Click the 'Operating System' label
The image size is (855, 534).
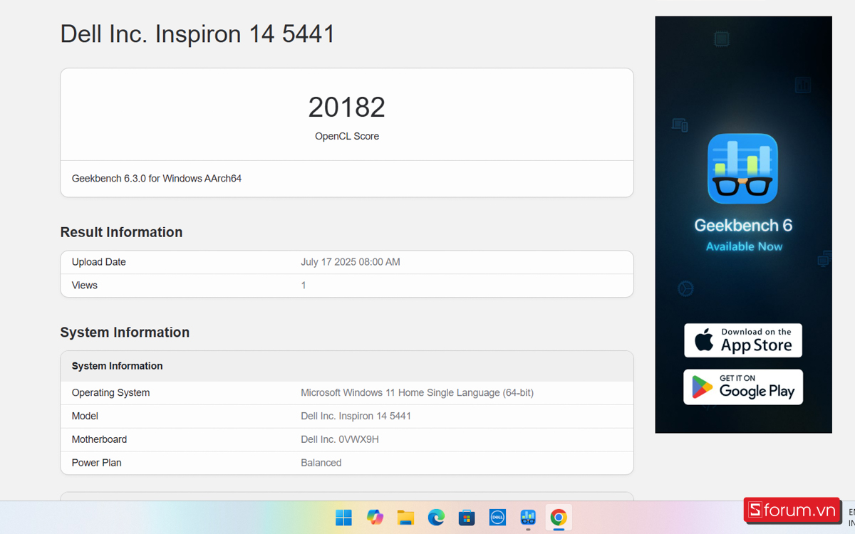pos(110,393)
